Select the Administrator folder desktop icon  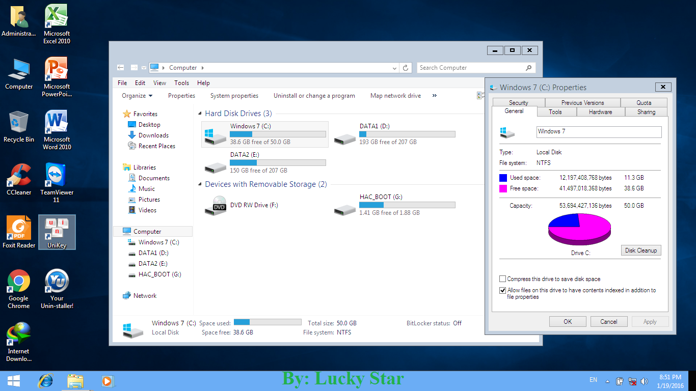(19, 21)
